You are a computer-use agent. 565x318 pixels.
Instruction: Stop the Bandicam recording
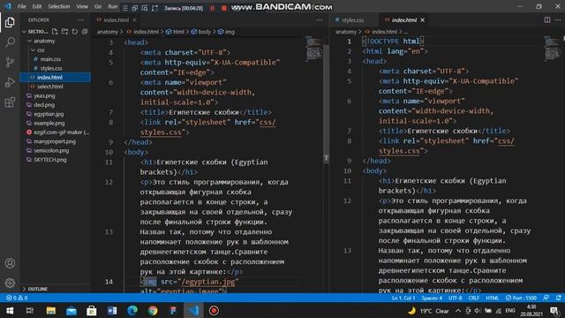tap(223, 8)
